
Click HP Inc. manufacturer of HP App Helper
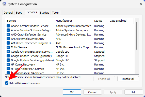[60, 69]
